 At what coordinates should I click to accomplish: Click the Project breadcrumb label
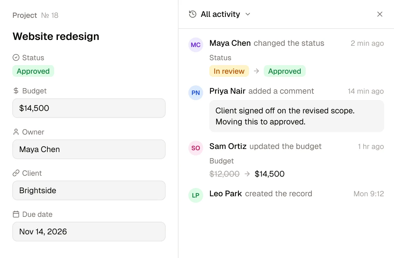(x=25, y=15)
